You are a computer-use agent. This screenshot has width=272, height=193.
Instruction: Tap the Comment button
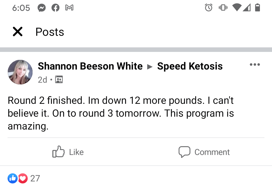click(x=204, y=152)
